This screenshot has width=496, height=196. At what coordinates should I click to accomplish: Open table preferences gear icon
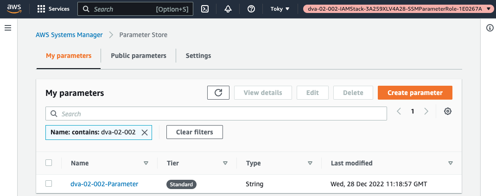click(447, 111)
